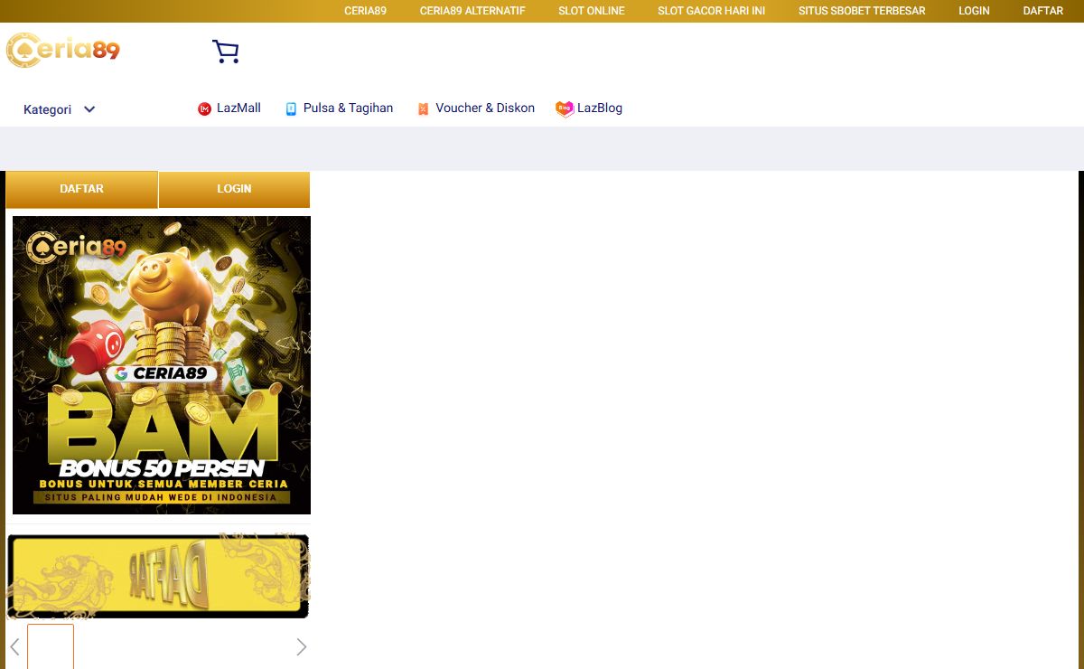
Task: Click the LazBlog heart icon
Action: coord(565,109)
